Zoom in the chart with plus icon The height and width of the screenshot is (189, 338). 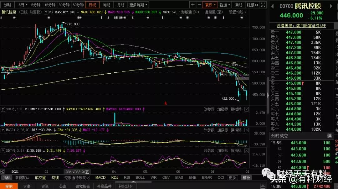tap(193, 4)
